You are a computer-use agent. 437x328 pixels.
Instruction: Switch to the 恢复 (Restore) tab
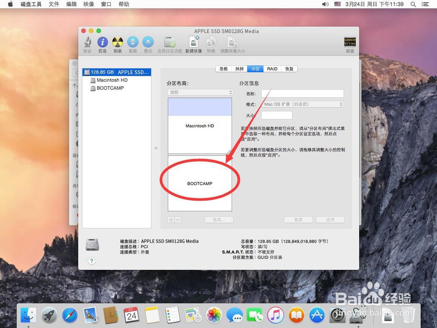pos(289,69)
